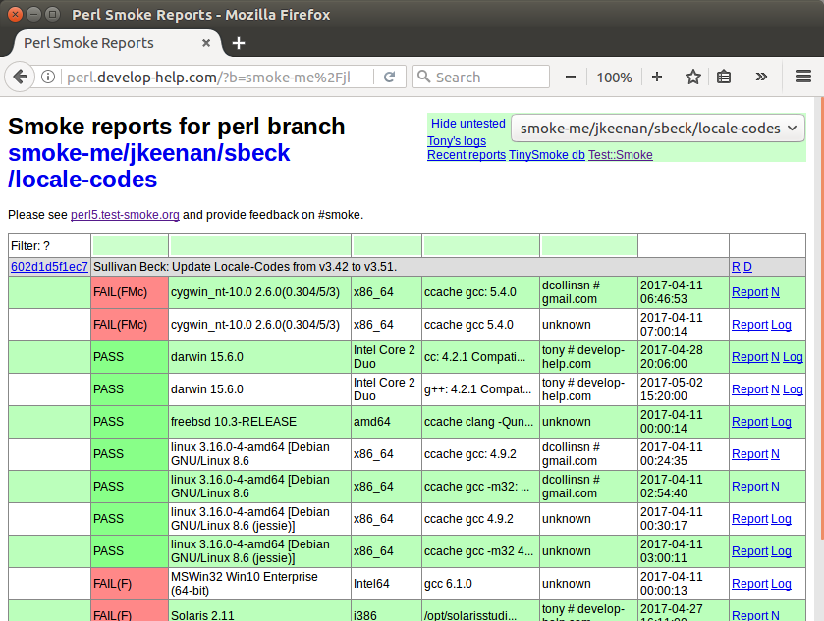Image resolution: width=824 pixels, height=621 pixels.
Task: Open the Firefox hamburger menu
Action: (x=802, y=77)
